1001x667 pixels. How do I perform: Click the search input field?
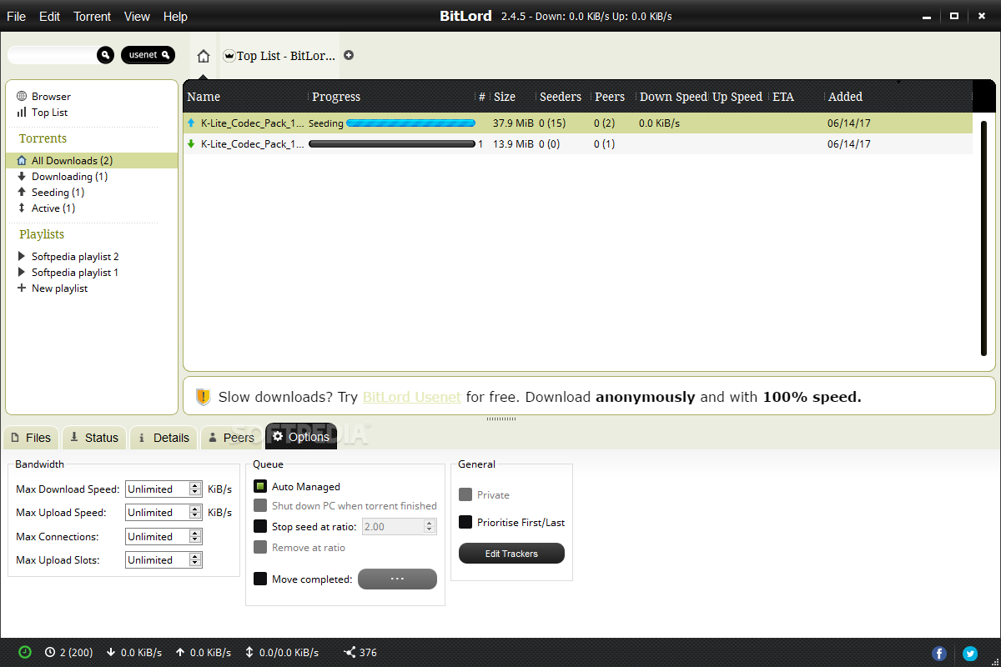(52, 55)
